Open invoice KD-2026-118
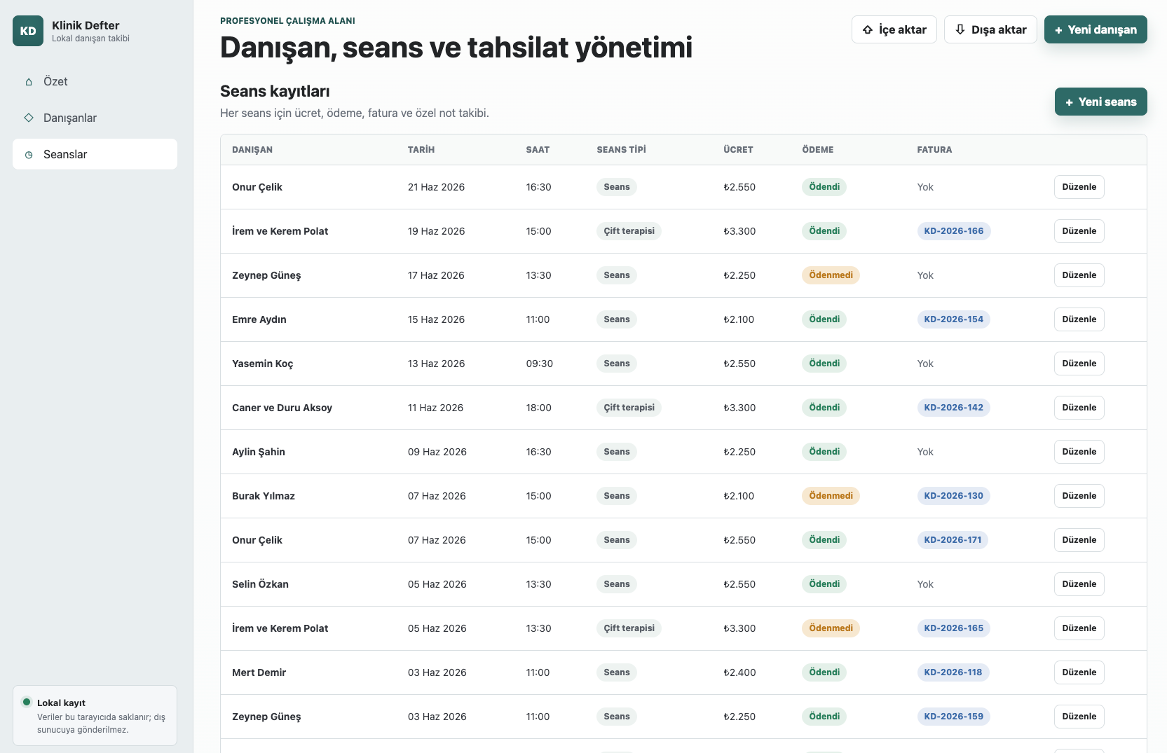This screenshot has width=1167, height=753. (x=953, y=672)
